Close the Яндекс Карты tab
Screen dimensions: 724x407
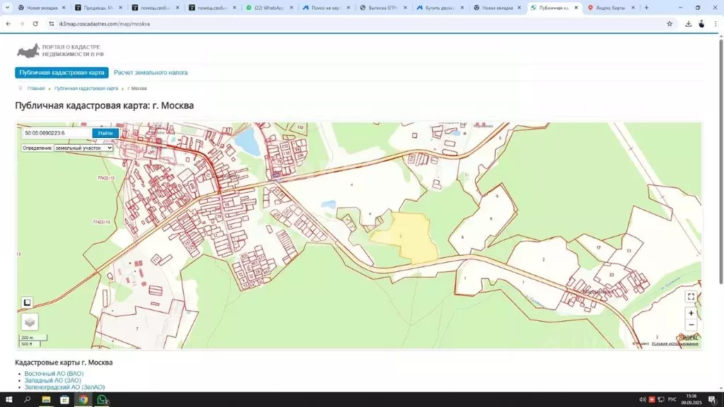pyautogui.click(x=633, y=8)
